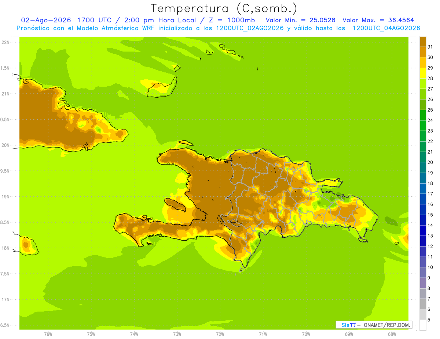This screenshot has width=440, height=339.
Task: Click the '75W' longitude axis label
Action: 91,334
